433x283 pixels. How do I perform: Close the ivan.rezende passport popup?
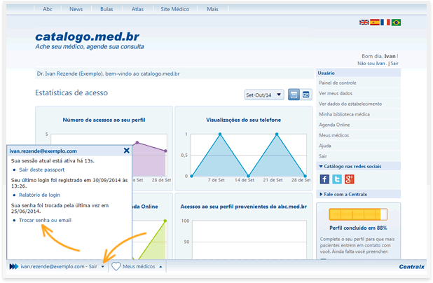[127, 151]
